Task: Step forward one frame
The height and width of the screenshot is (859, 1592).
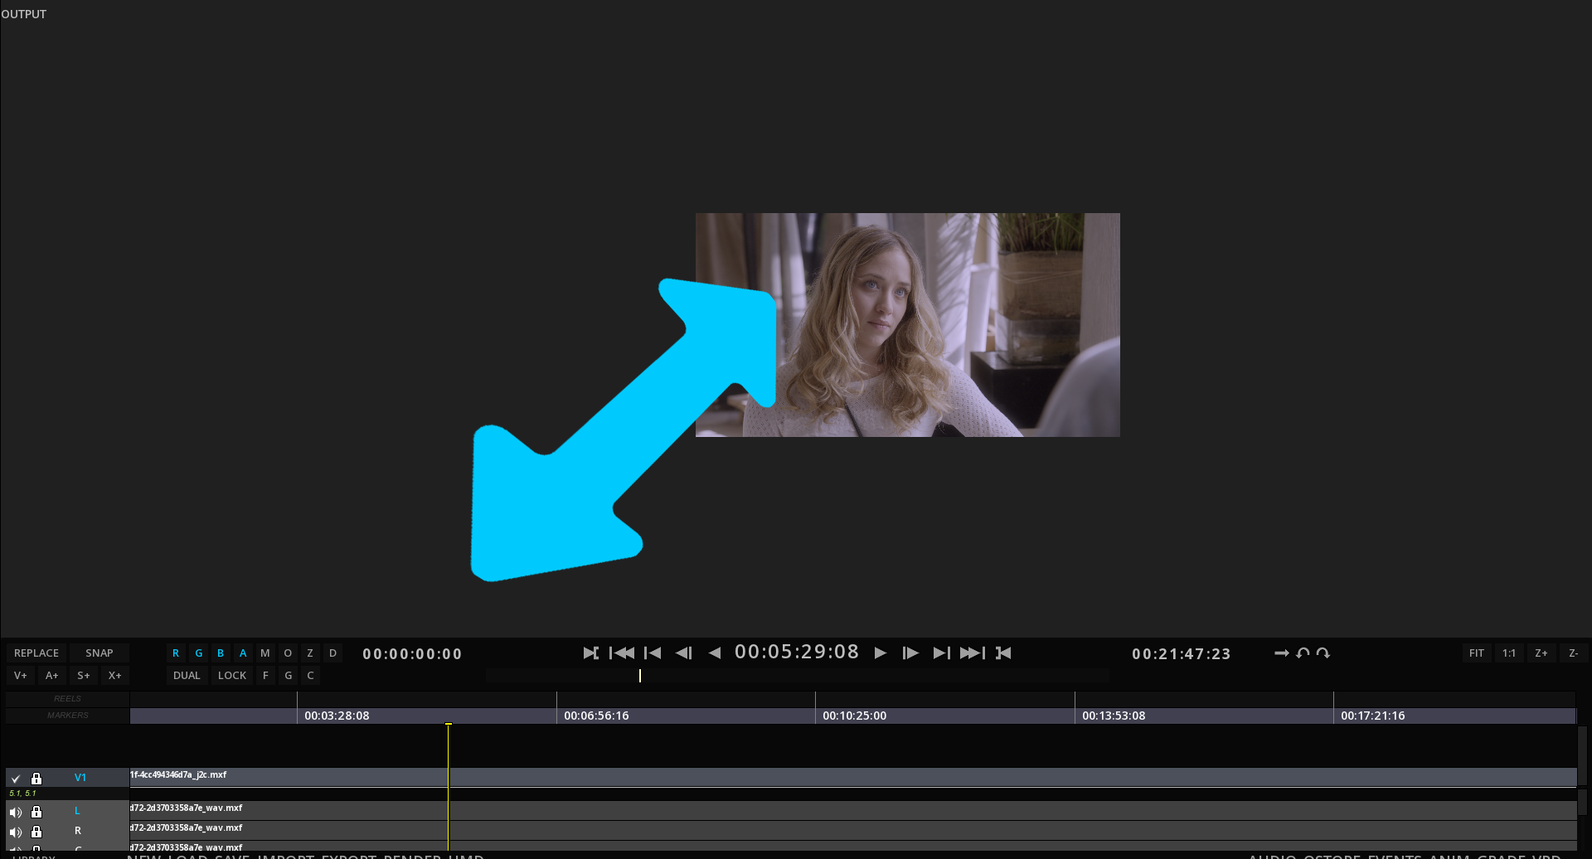Action: tap(910, 653)
